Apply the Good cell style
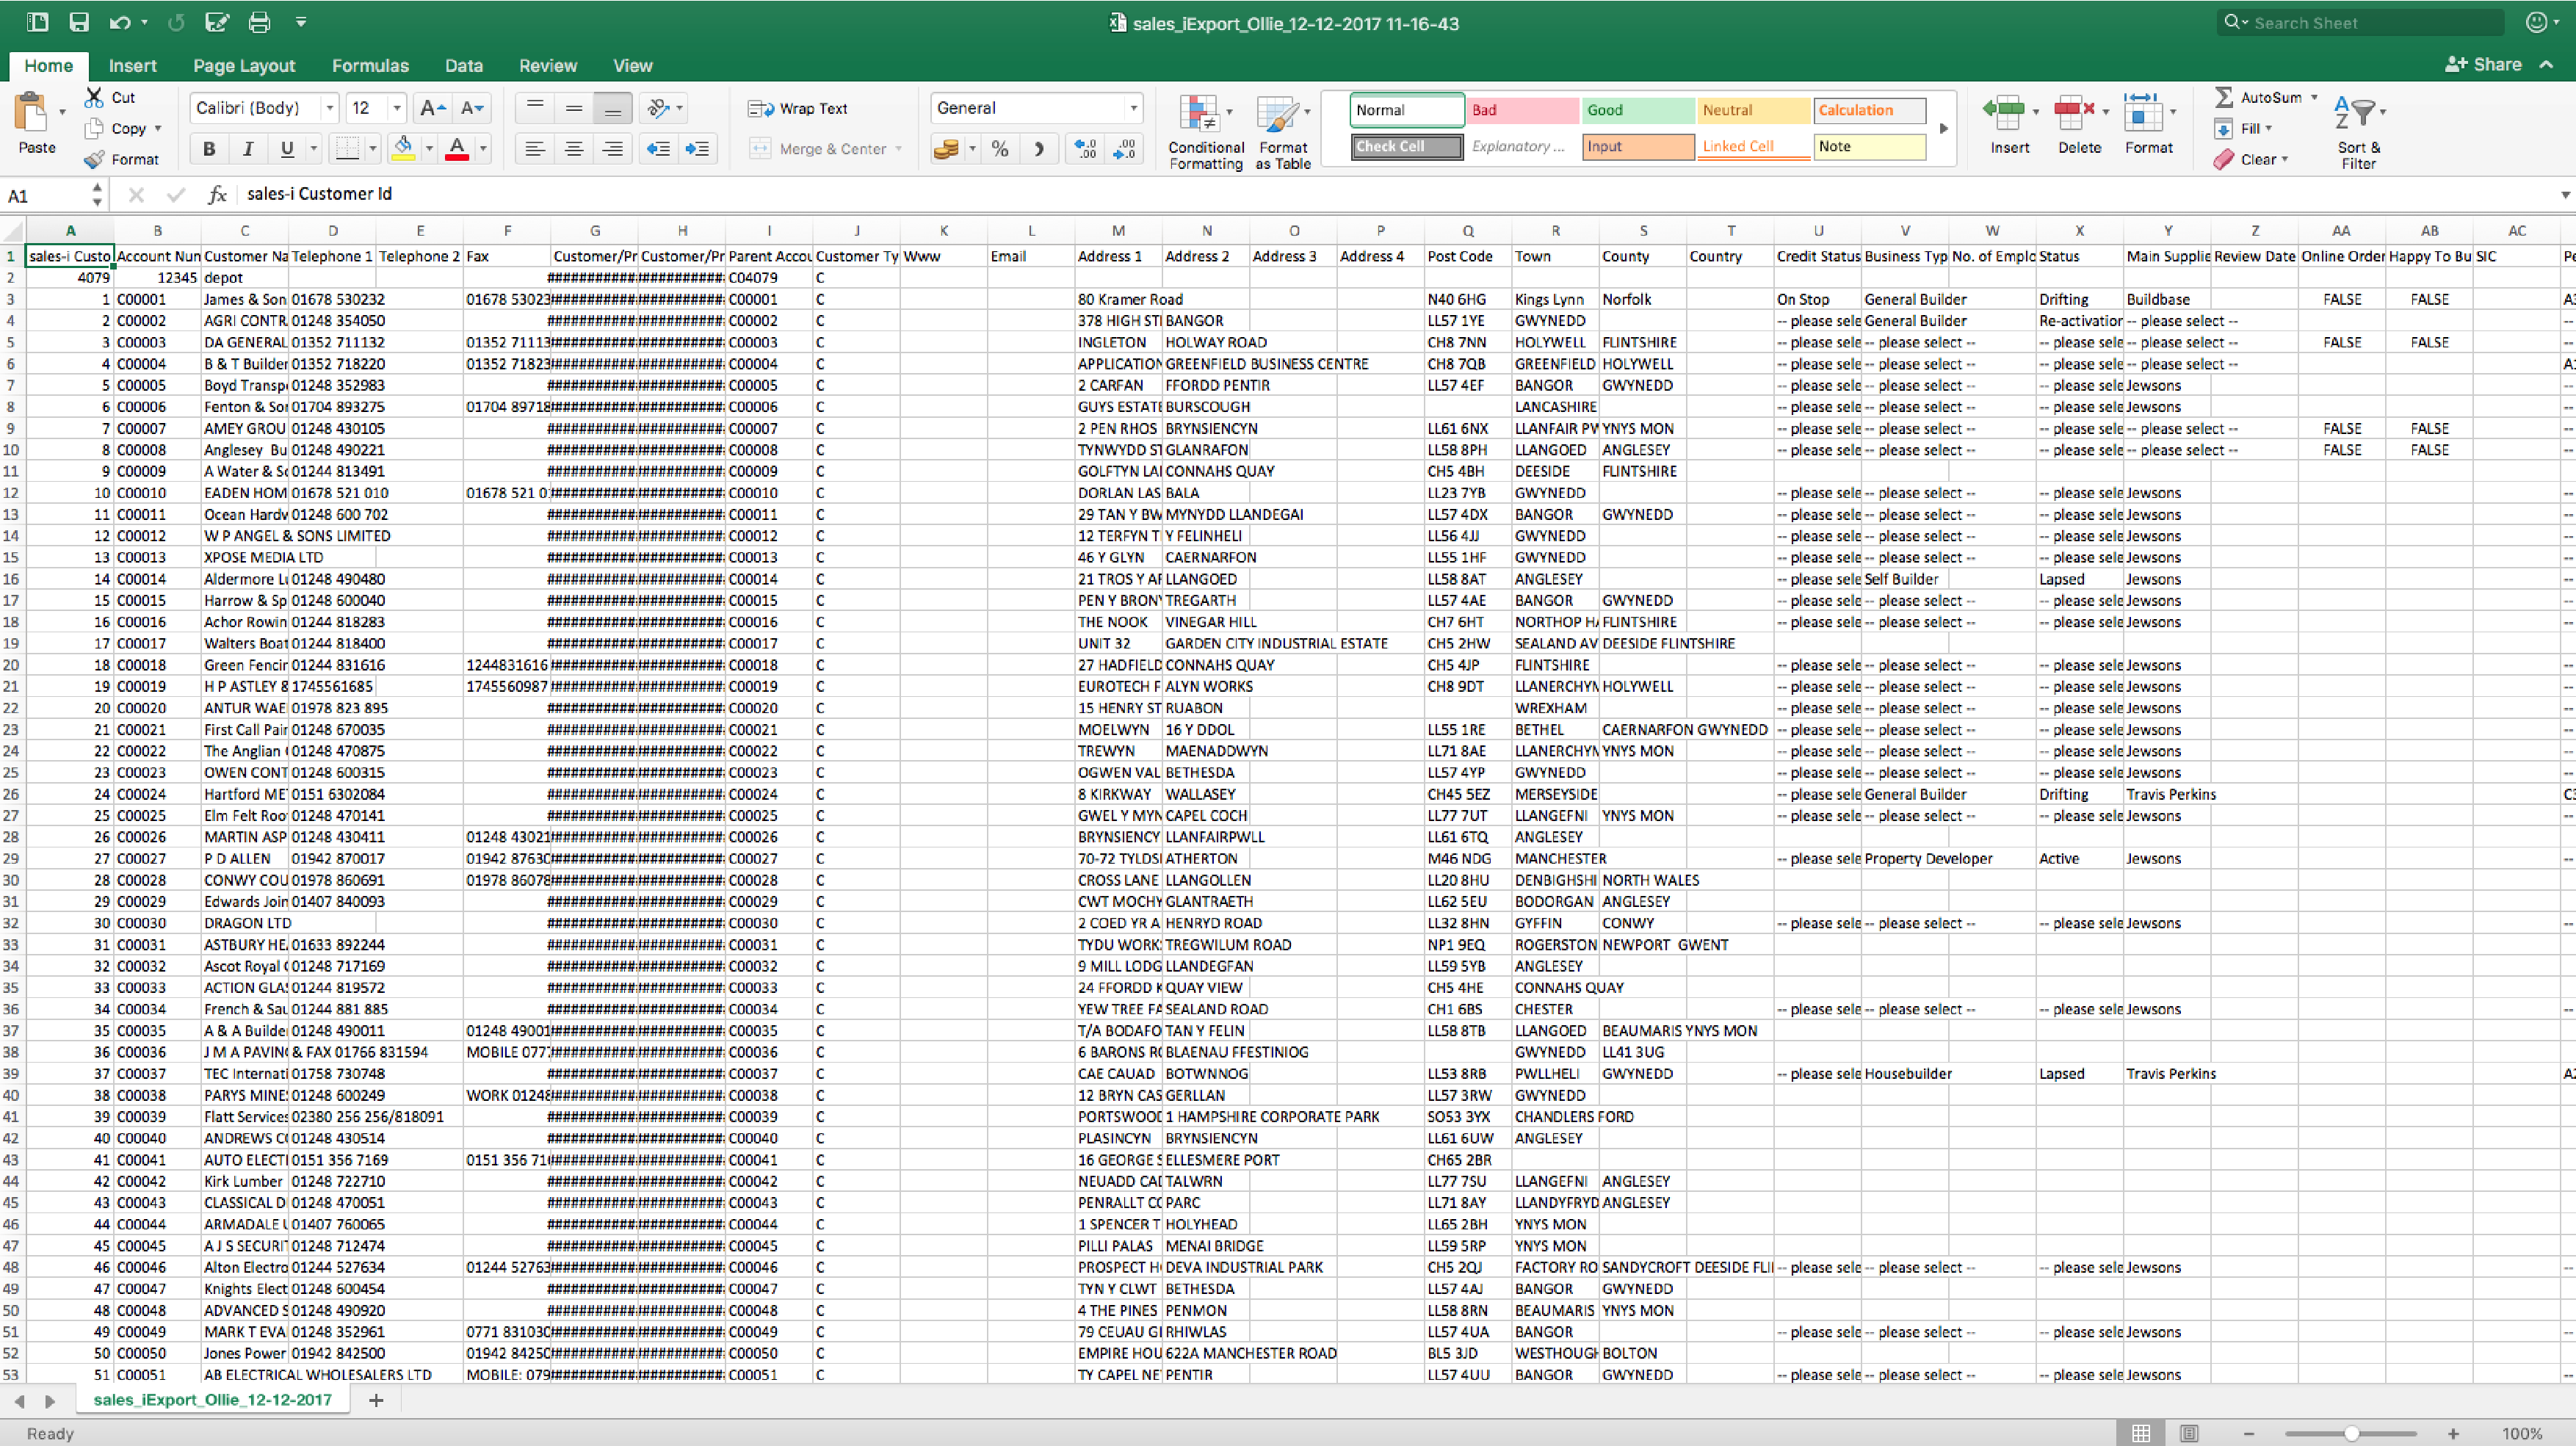The image size is (2576, 1446). pos(1637,110)
